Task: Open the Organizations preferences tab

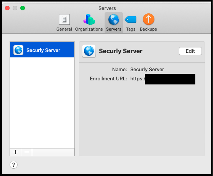Action: coord(89,23)
